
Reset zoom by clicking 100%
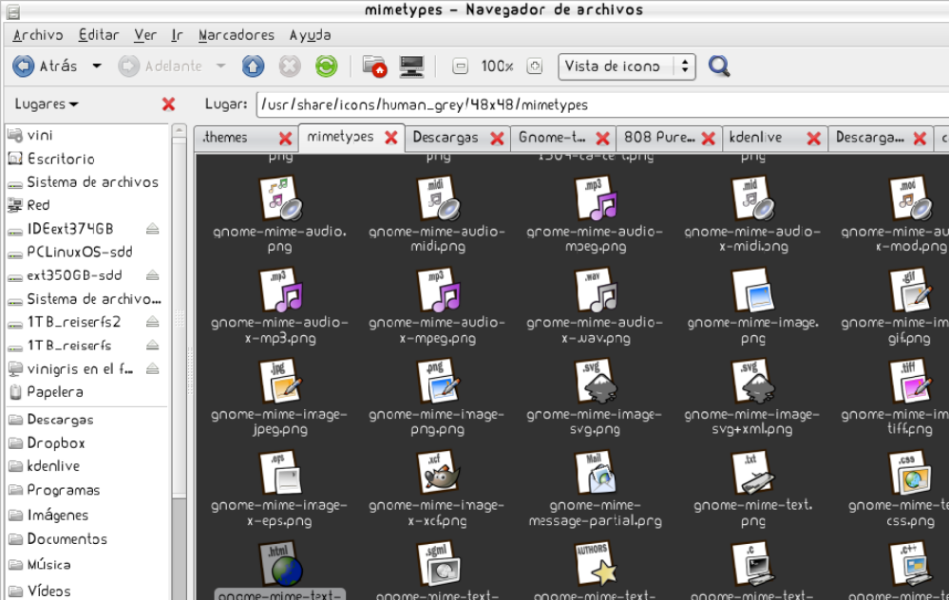(x=497, y=66)
